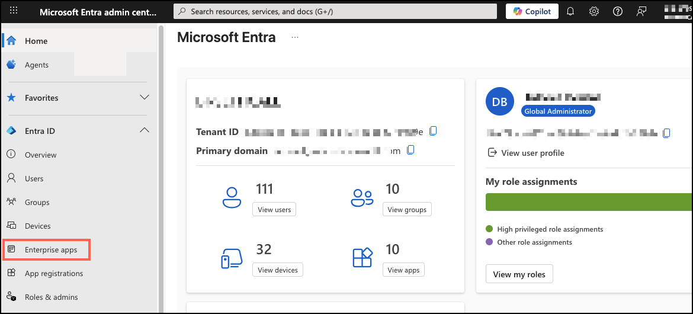Copy the Primary domain value
This screenshot has height=314, width=693.
point(410,150)
